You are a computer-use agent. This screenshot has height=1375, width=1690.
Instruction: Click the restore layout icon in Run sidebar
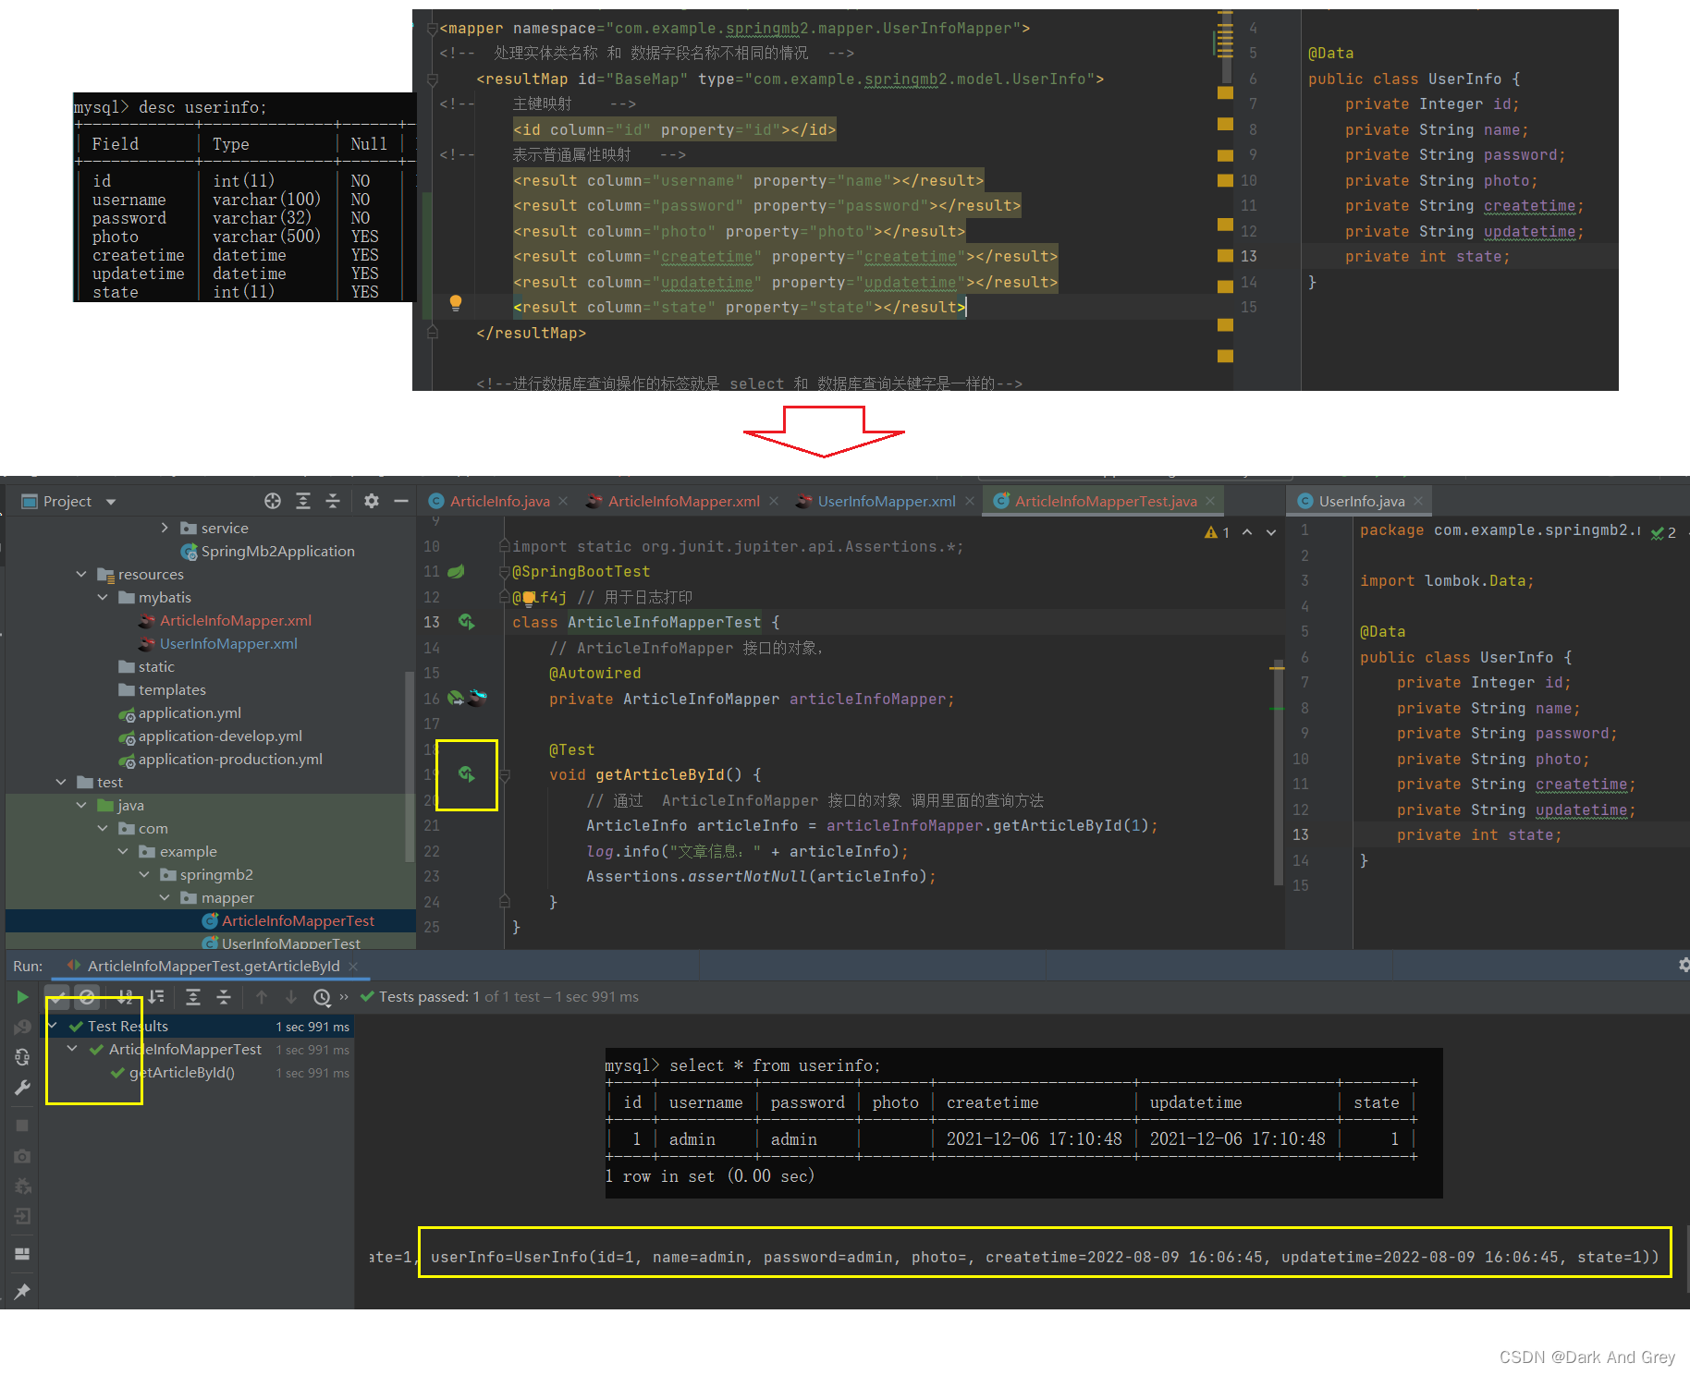tap(22, 1254)
